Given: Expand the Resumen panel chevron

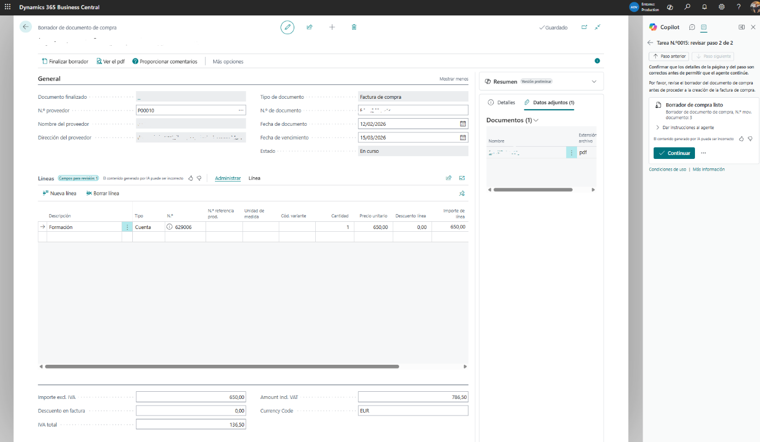Looking at the screenshot, I should [x=594, y=82].
